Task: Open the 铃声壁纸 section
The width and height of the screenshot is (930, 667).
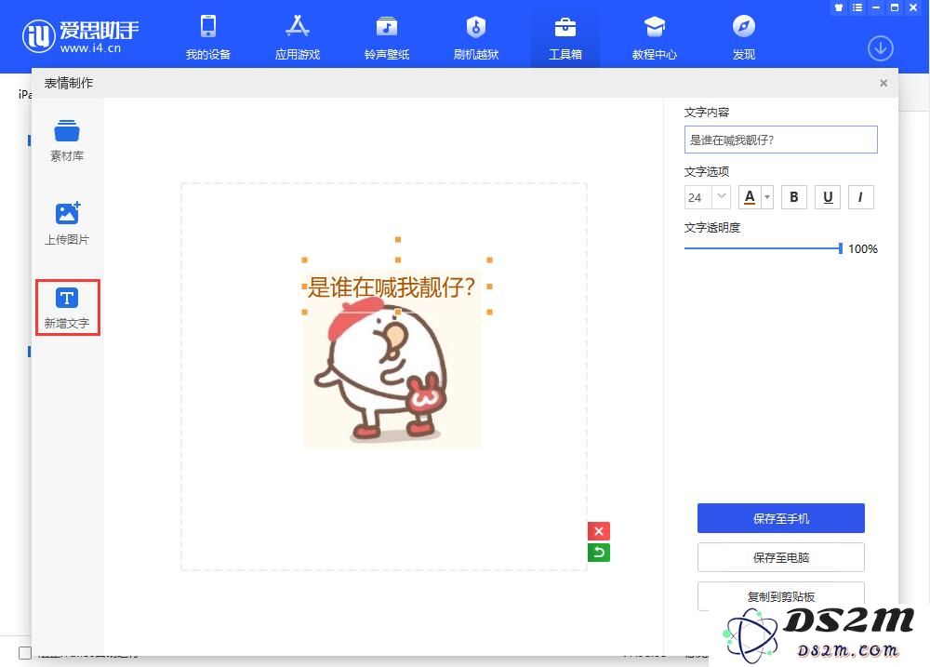Action: point(387,37)
